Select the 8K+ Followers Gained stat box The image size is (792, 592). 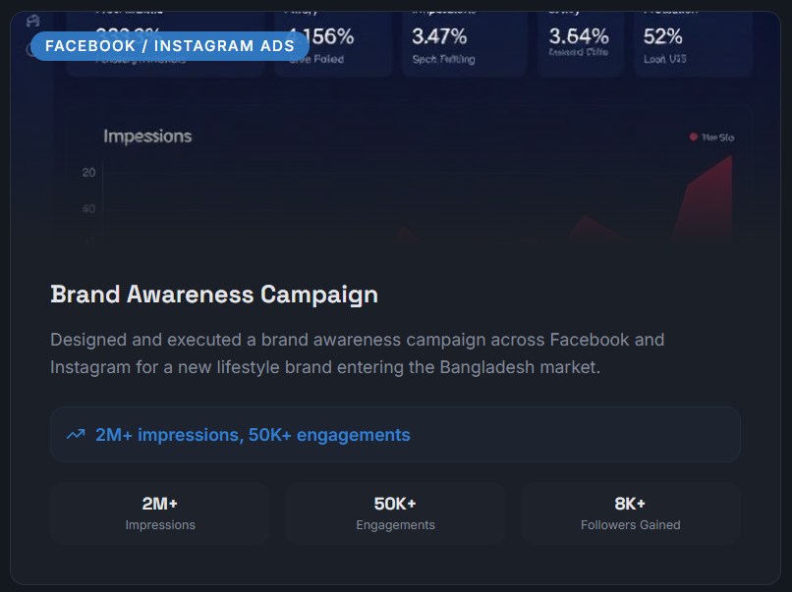point(630,513)
